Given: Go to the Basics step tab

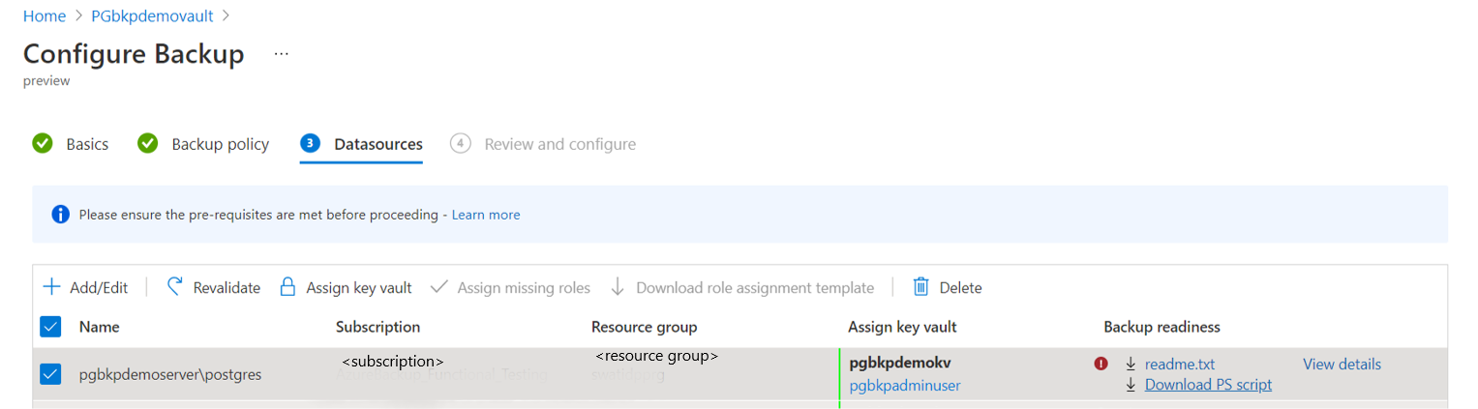Looking at the screenshot, I should 87,144.
